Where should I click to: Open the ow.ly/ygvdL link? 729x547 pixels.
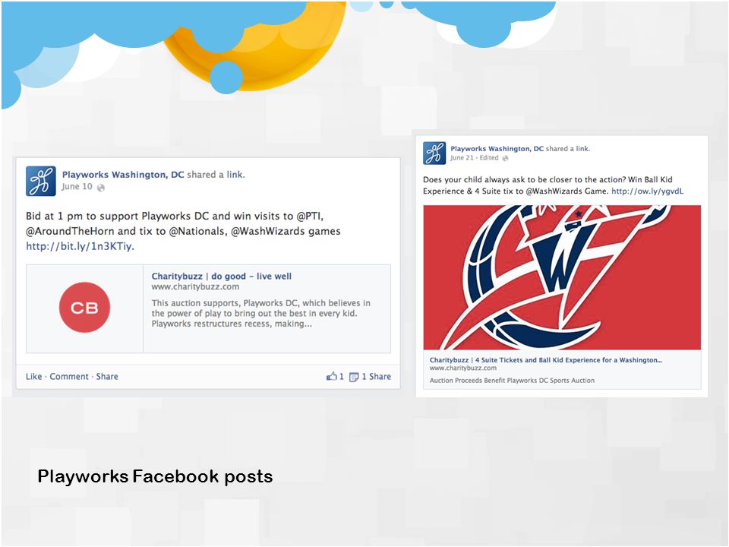tap(647, 191)
